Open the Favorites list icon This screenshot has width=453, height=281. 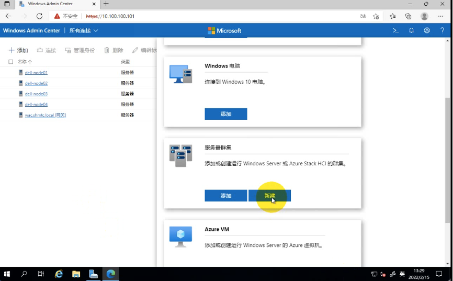coord(392,16)
